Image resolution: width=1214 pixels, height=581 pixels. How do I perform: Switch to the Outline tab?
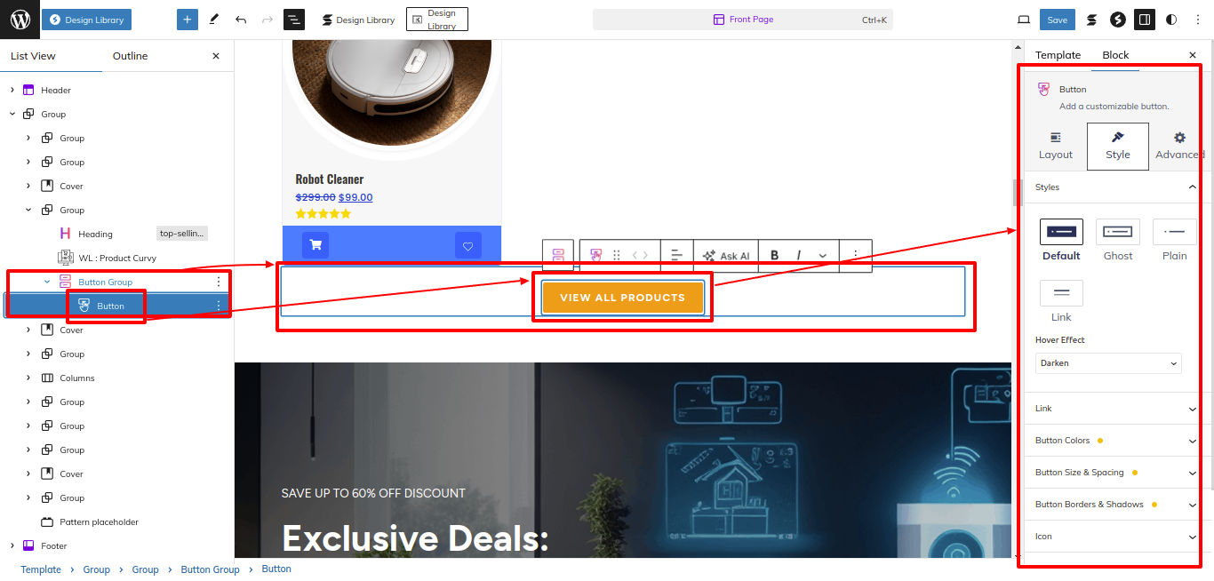[x=130, y=56]
